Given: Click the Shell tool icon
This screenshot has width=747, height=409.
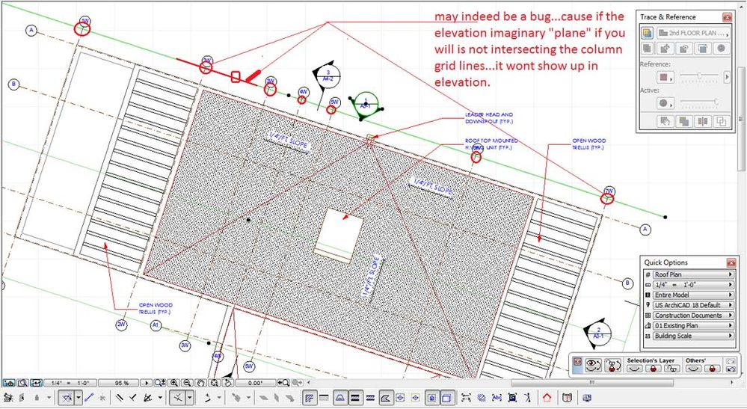Looking at the screenshot, I should pos(385,398).
